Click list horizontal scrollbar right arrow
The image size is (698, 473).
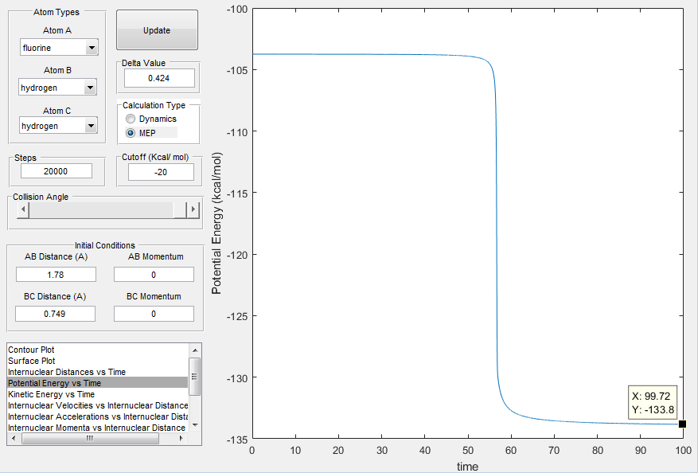[181, 438]
